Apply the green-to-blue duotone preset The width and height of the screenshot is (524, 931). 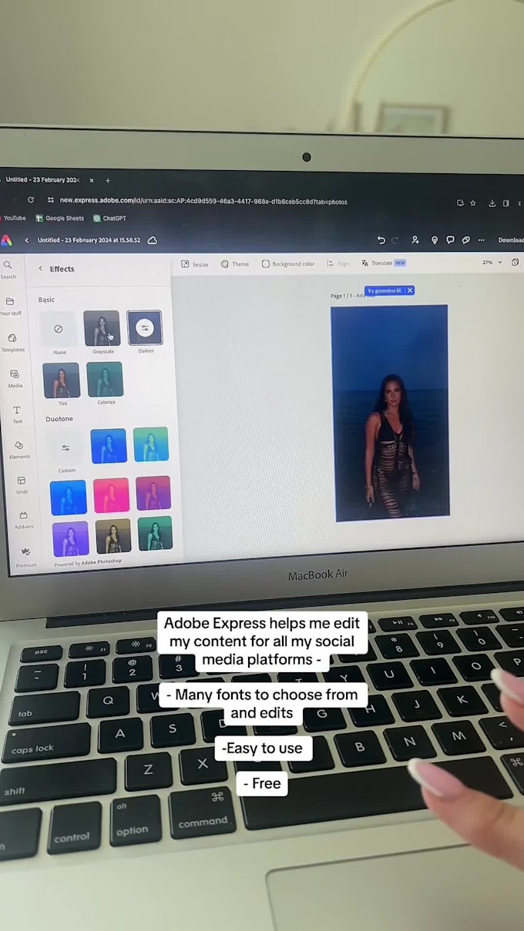click(x=151, y=444)
